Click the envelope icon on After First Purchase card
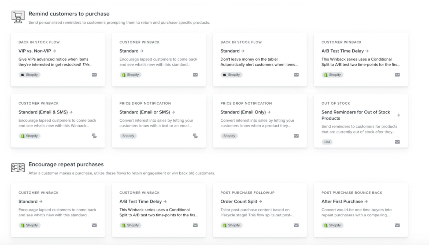The image size is (429, 245). pos(397,225)
